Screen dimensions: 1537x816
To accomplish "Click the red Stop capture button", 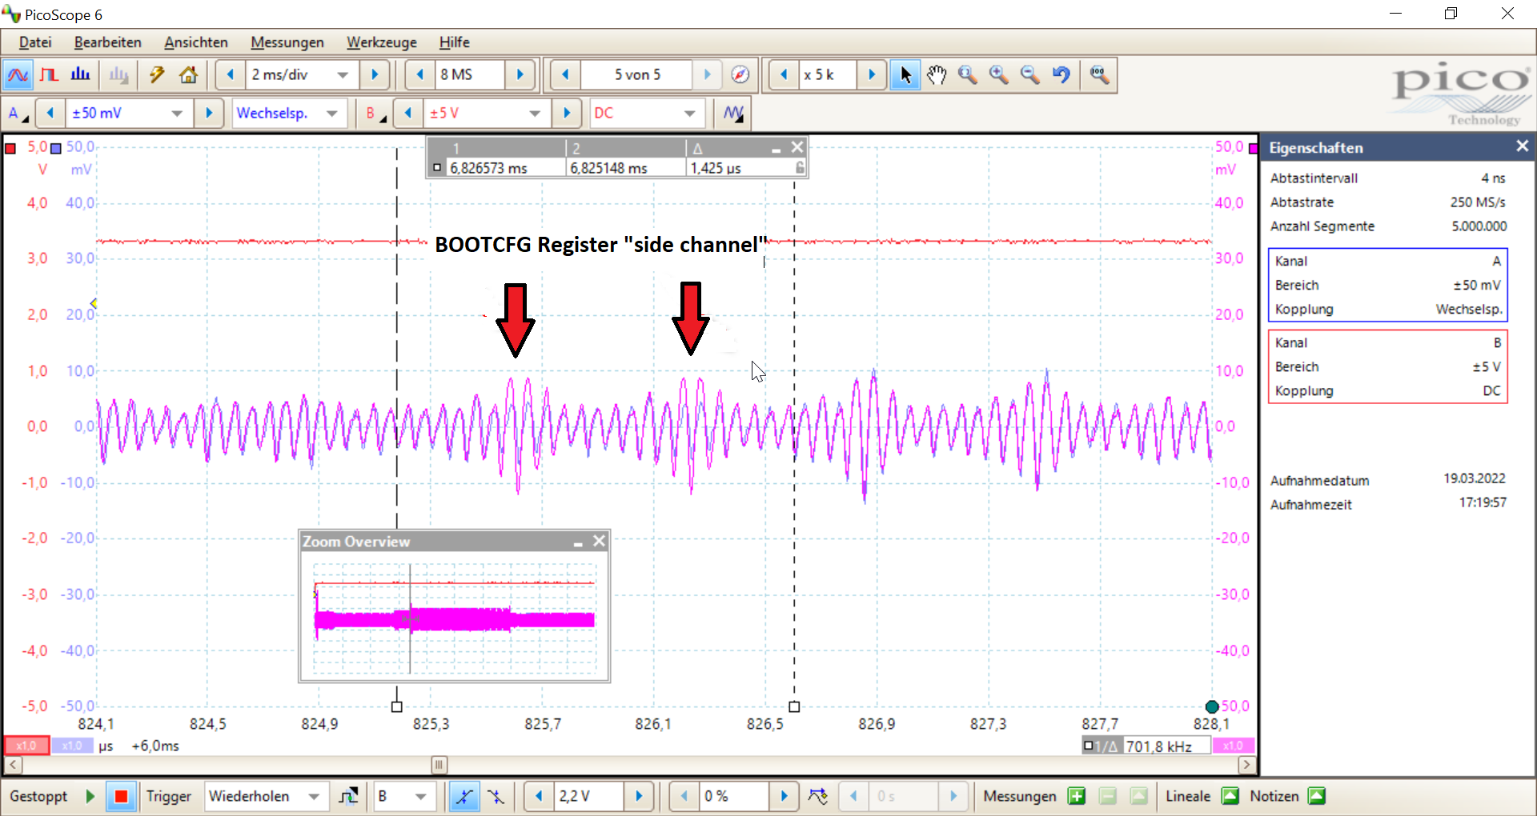I will coord(121,796).
